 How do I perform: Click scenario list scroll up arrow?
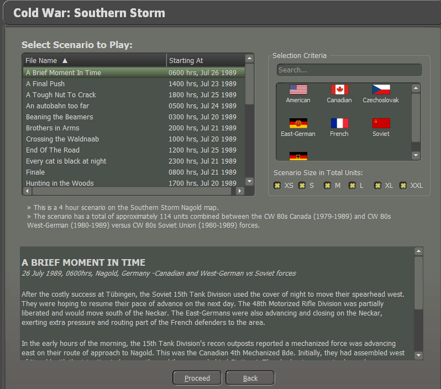tap(249, 59)
